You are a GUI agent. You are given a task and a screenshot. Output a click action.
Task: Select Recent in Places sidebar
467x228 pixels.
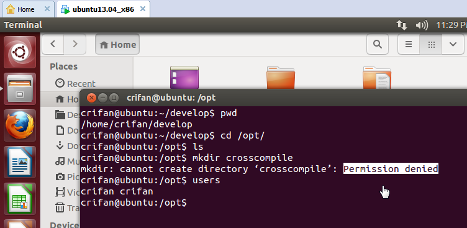75,83
